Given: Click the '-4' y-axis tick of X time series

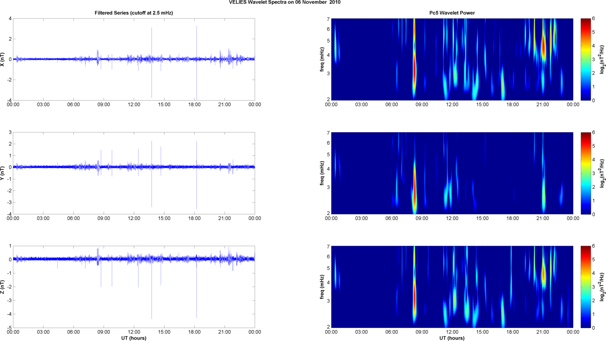Looking at the screenshot, I should (x=9, y=100).
